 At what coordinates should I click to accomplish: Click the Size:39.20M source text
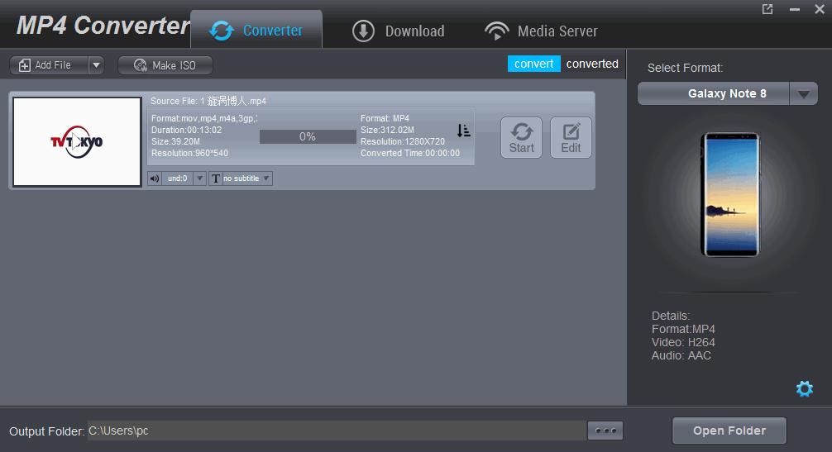[x=175, y=141]
